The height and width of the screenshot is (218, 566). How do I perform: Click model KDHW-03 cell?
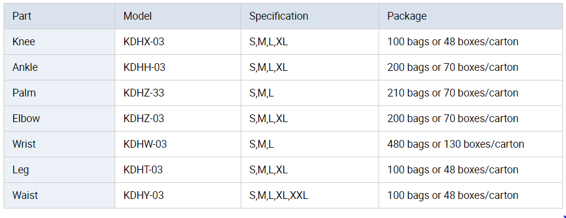pos(177,144)
